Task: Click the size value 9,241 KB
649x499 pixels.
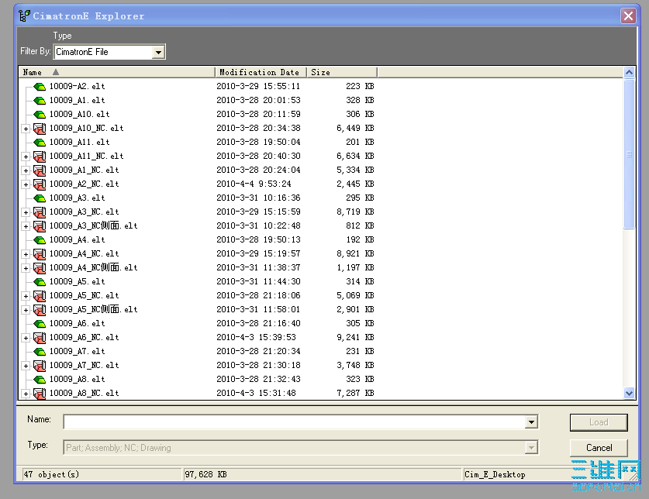Action: pyautogui.click(x=355, y=338)
